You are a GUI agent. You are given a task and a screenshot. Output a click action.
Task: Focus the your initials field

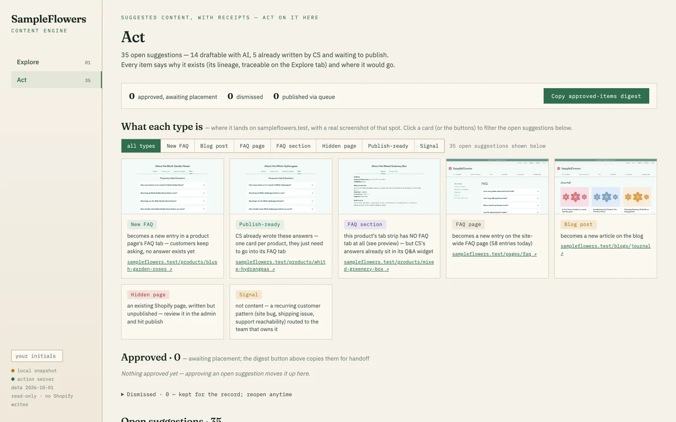[x=37, y=356]
